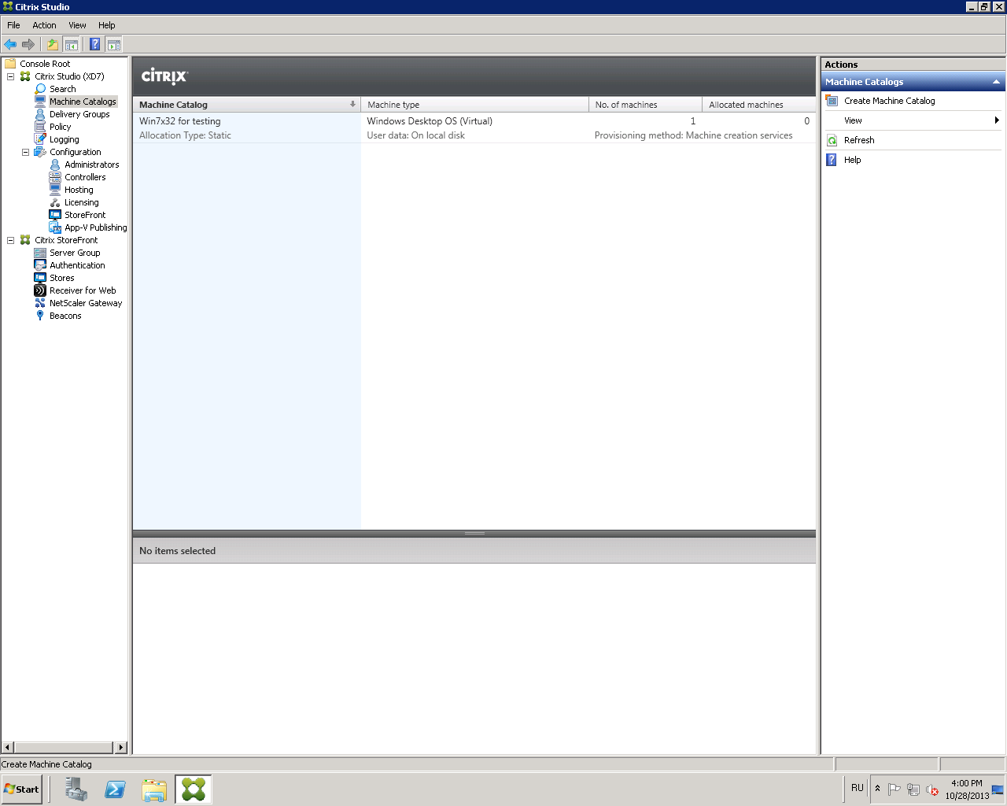Click Windows Desktop OS (Virtual) cell
This screenshot has height=806, width=1007.
[430, 121]
